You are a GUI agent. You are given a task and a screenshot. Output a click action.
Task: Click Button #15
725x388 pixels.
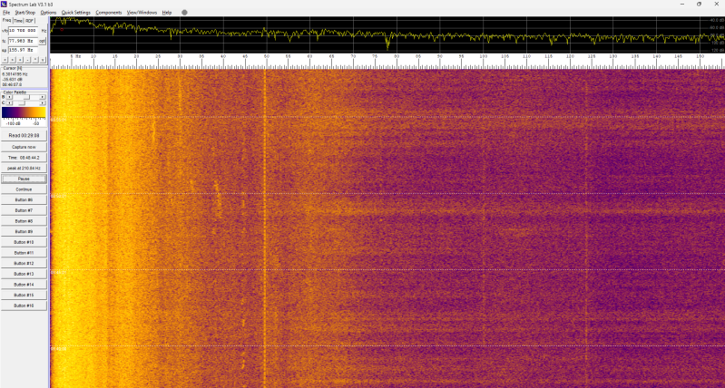[x=24, y=295]
